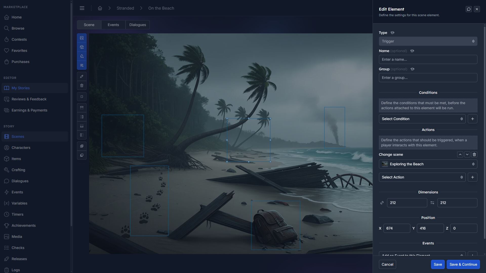Select the pencil edit tool
486x273 pixels.
click(82, 76)
